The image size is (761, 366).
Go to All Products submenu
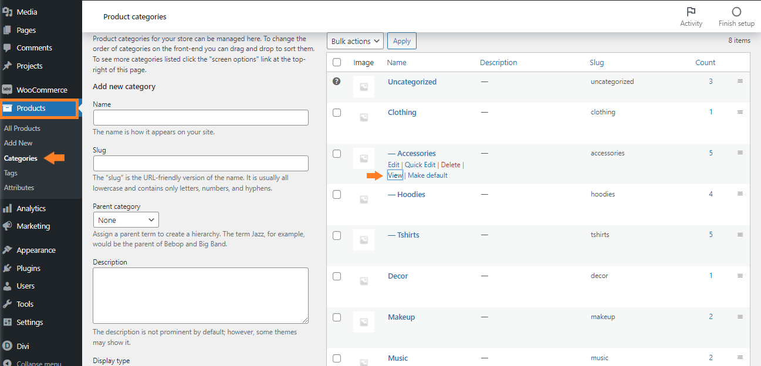coord(22,128)
